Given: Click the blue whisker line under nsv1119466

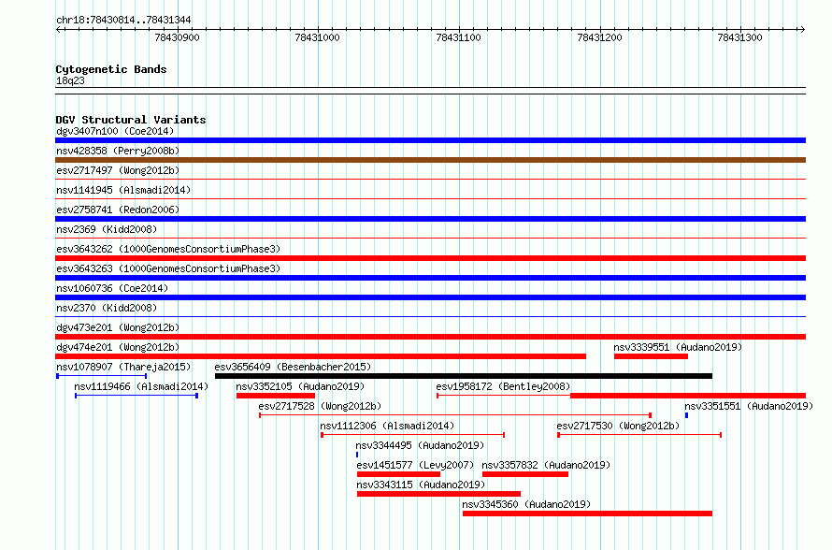Looking at the screenshot, I should coord(136,396).
